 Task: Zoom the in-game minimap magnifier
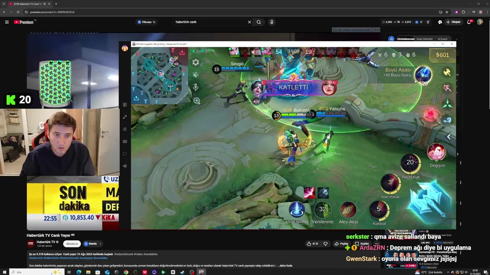[x=197, y=101]
